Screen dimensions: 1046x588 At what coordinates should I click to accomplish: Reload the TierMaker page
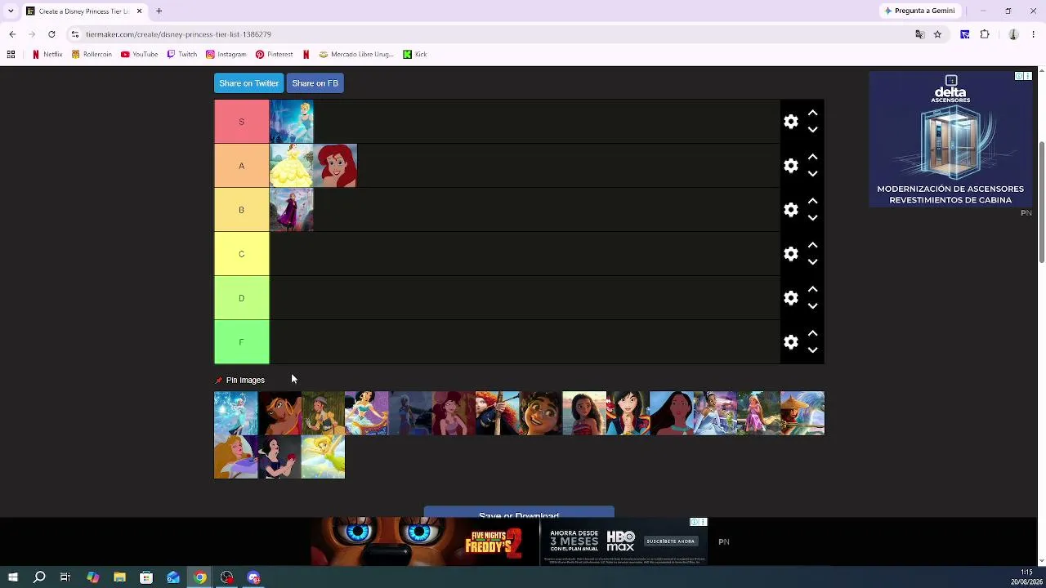[x=51, y=34]
